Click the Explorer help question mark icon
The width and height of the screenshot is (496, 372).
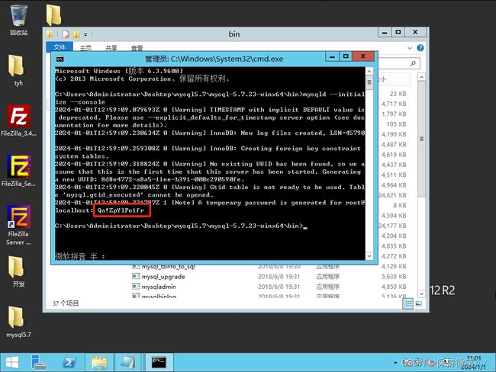click(x=420, y=48)
